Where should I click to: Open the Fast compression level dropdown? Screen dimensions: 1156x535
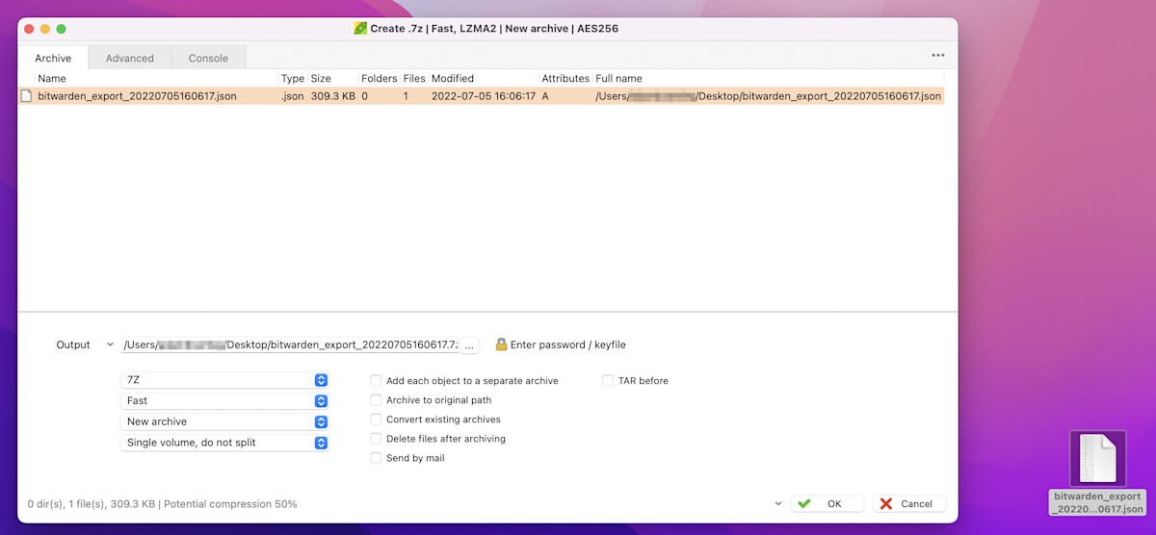pyautogui.click(x=224, y=400)
